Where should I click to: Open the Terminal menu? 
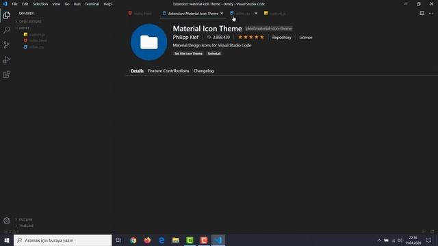[x=92, y=4]
